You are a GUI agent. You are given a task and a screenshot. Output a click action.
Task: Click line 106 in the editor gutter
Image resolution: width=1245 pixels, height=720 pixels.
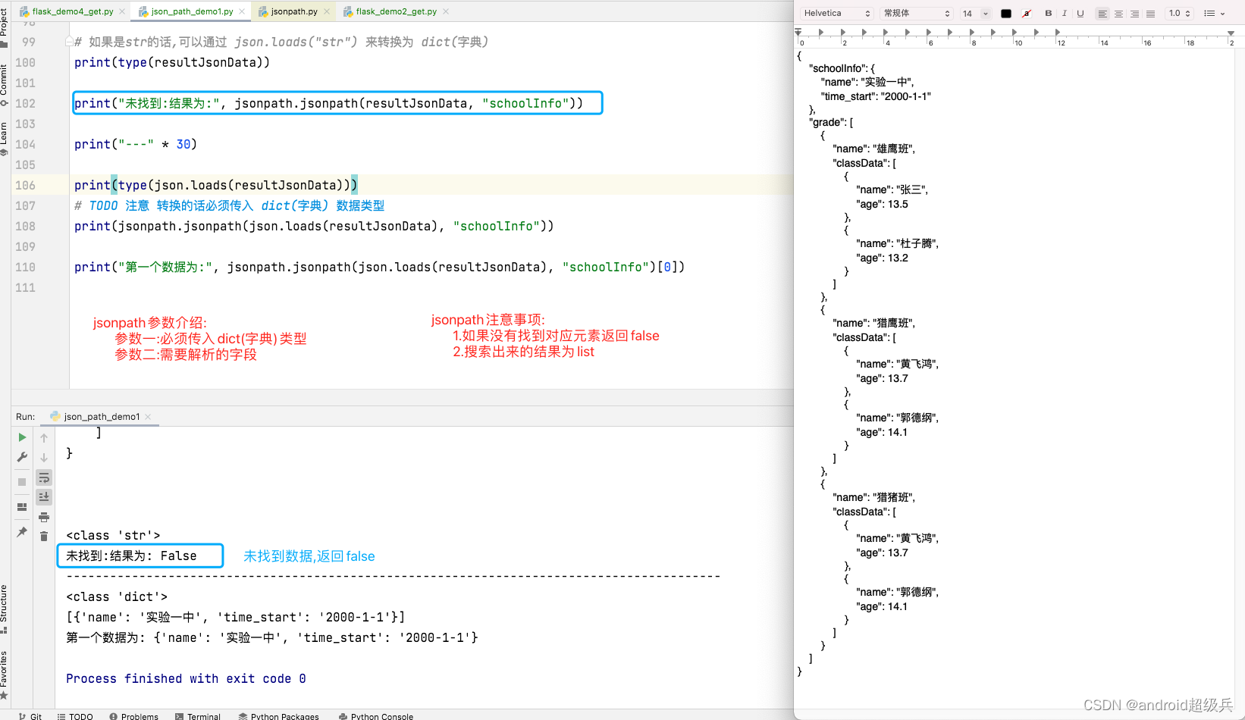point(25,185)
